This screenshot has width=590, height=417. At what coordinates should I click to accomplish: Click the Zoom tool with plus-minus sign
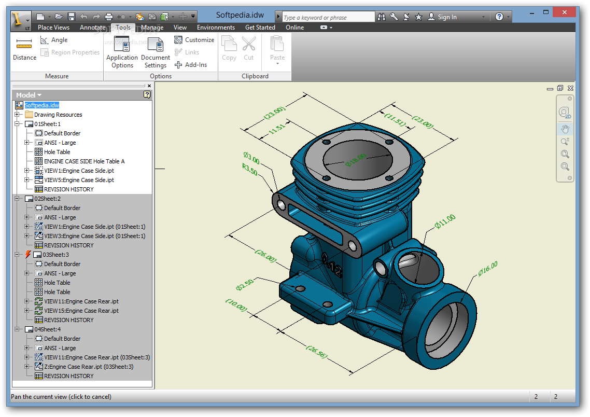tap(565, 142)
